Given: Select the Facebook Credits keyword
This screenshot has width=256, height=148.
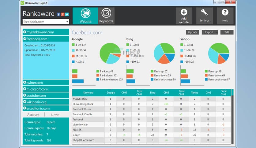Looking at the screenshot, I should (82, 114).
